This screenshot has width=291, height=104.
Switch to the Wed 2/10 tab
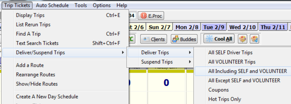[x=243, y=27]
